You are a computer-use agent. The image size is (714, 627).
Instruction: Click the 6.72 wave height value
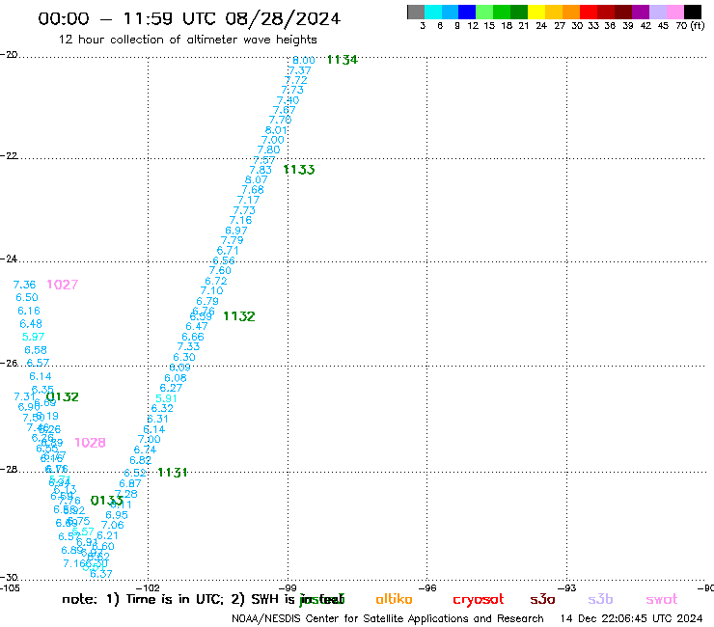tap(216, 281)
